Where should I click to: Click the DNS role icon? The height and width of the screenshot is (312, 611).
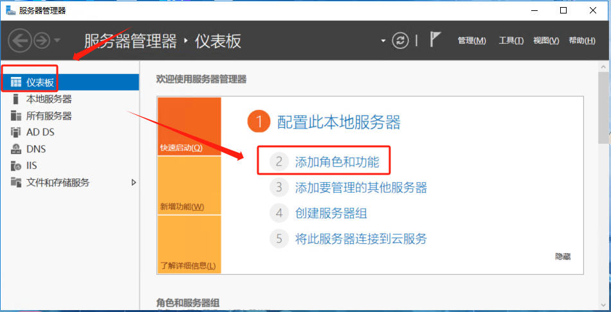[x=16, y=149]
